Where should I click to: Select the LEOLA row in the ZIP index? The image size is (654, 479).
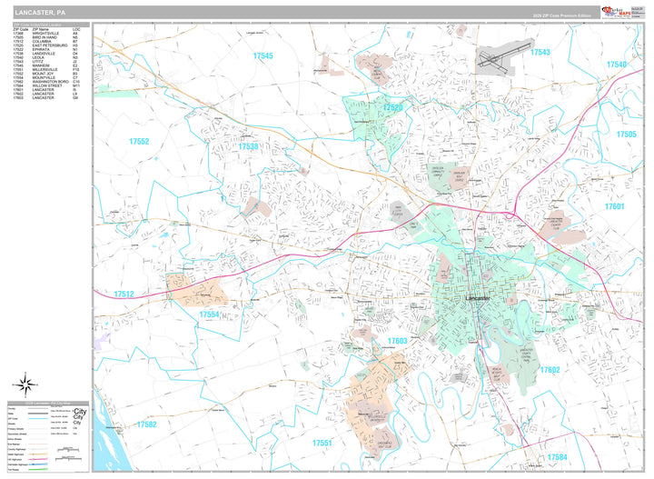pyautogui.click(x=45, y=57)
